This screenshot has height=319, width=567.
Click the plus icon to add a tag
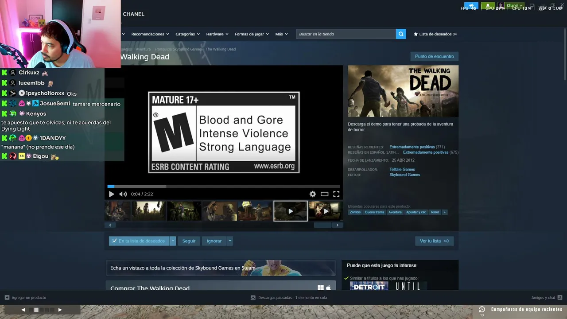pos(445,212)
